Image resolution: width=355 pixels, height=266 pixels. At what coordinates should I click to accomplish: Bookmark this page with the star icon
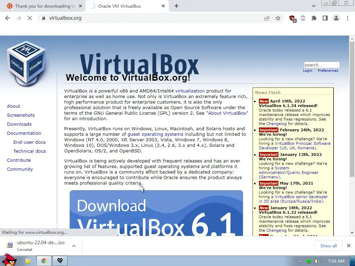point(278,18)
